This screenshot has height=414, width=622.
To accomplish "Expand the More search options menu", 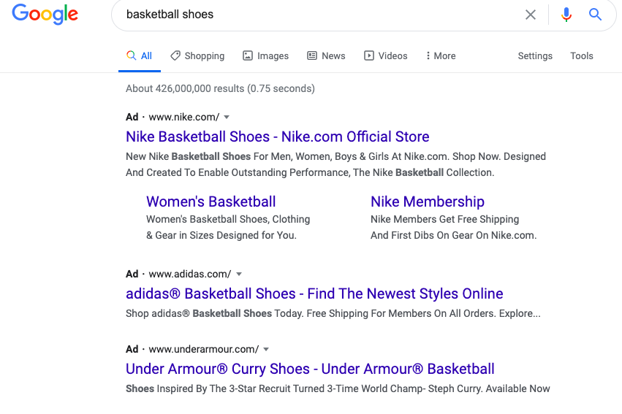I will pos(440,55).
